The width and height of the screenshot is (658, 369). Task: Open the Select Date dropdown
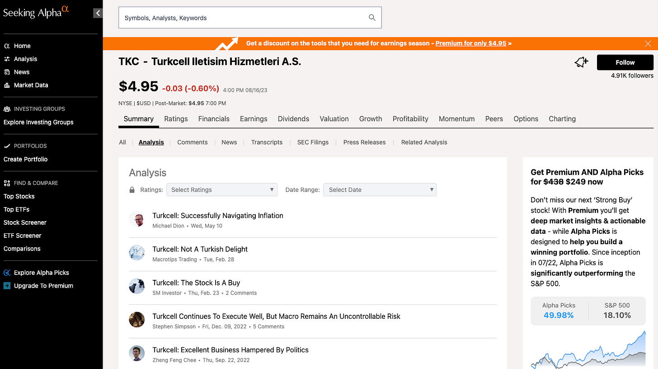(x=380, y=189)
